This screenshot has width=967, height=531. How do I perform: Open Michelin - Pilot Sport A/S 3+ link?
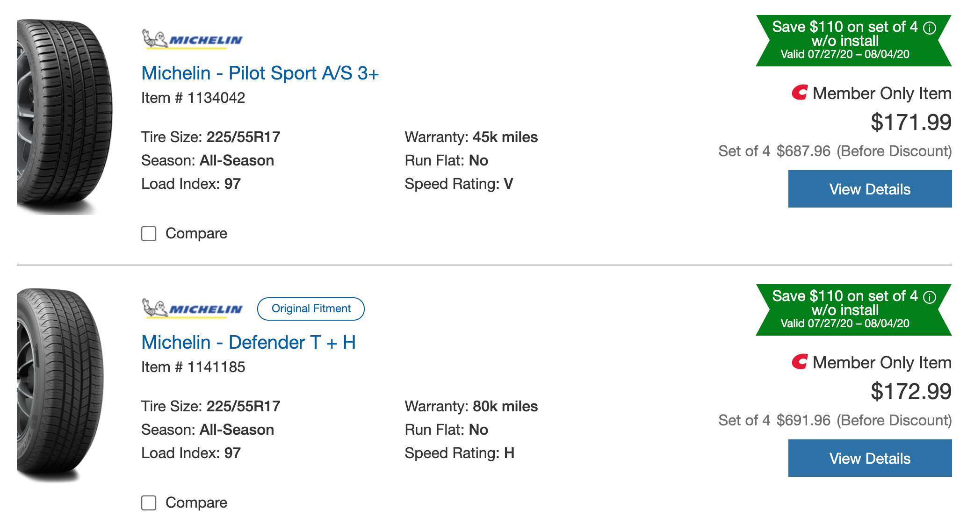260,73
